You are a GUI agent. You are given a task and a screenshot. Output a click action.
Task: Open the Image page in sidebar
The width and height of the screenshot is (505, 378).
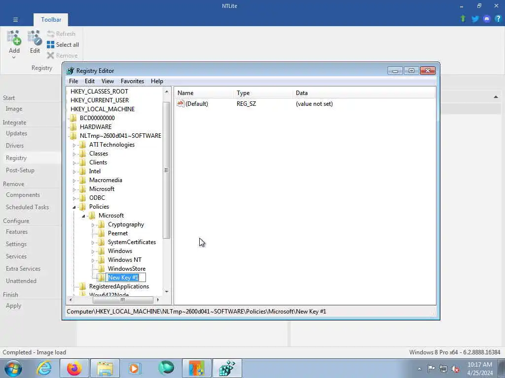click(x=14, y=109)
